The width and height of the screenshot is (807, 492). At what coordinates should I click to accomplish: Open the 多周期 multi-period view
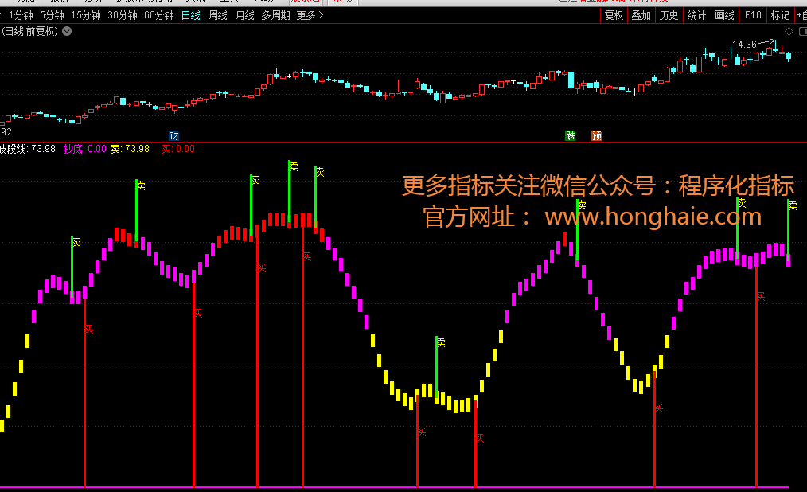275,15
